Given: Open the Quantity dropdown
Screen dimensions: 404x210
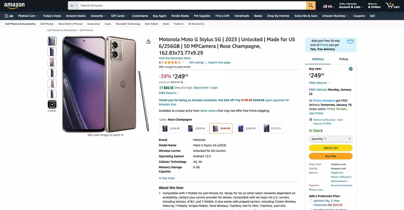Looking at the screenshot, I should (330, 139).
